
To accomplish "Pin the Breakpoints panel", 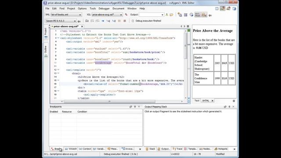I will tap(135, 107).
